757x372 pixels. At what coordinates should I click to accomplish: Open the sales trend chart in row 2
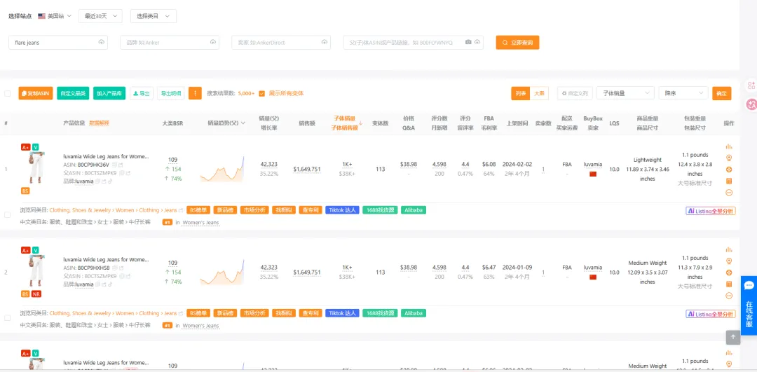pos(222,272)
